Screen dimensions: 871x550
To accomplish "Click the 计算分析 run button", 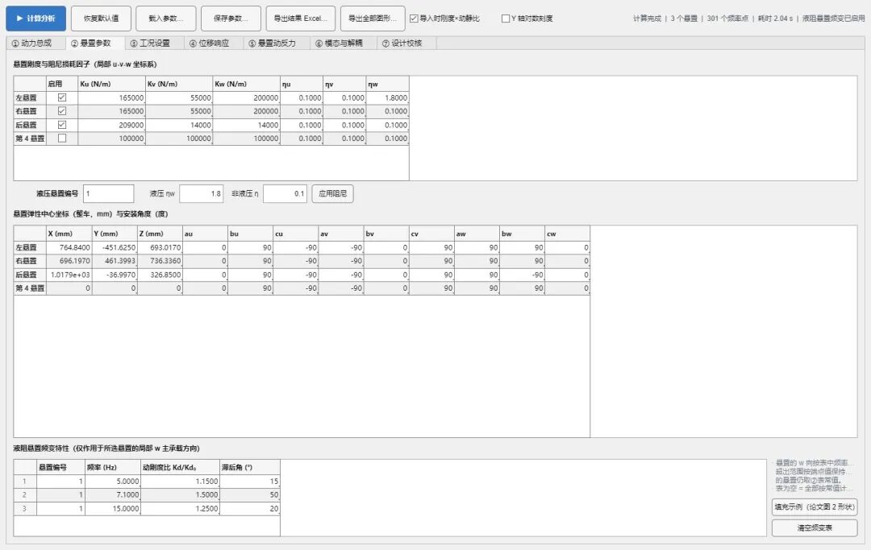I will tap(36, 19).
